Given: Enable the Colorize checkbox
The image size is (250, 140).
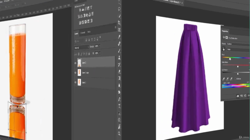Looking at the screenshot, I should 235,79.
